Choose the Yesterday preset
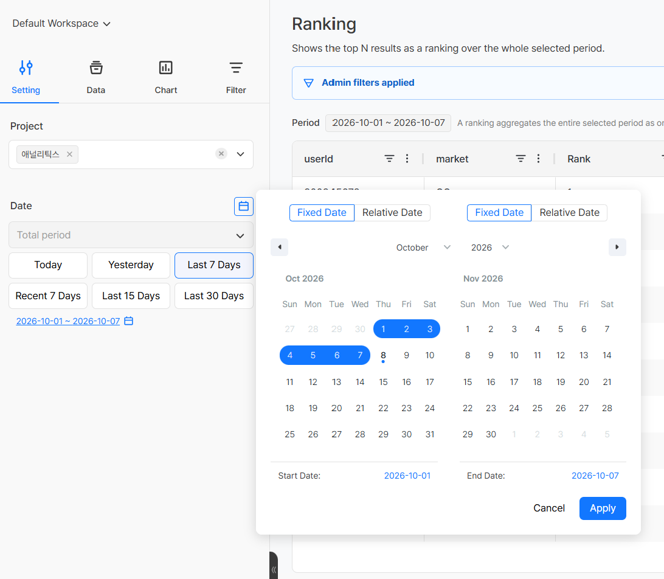 click(131, 265)
